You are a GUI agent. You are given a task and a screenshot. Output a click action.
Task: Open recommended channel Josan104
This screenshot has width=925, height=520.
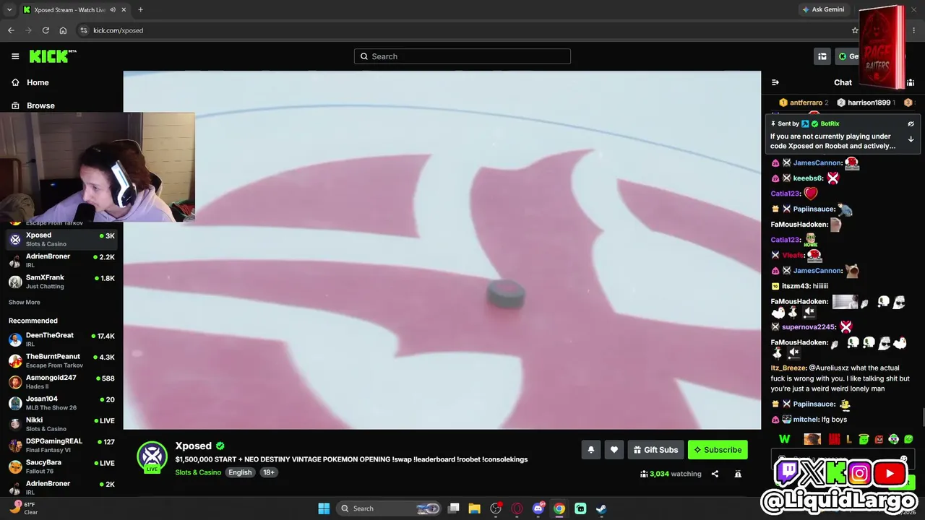pos(61,402)
